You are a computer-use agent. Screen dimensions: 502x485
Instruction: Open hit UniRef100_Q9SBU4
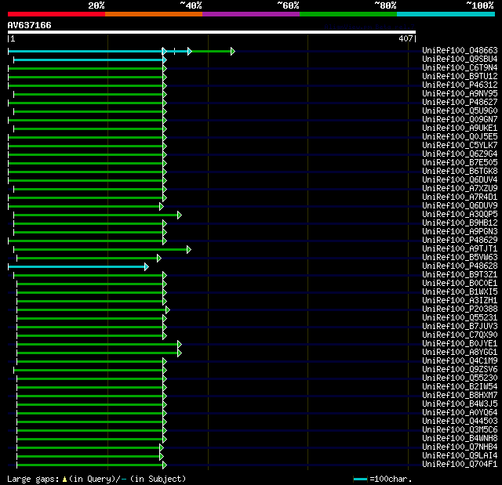click(460, 59)
